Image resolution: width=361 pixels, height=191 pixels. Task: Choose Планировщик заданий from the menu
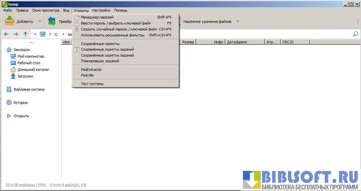click(100, 61)
